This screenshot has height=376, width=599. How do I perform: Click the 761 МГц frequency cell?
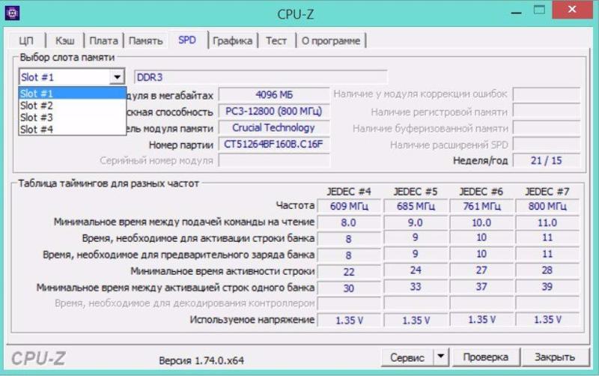pos(481,206)
